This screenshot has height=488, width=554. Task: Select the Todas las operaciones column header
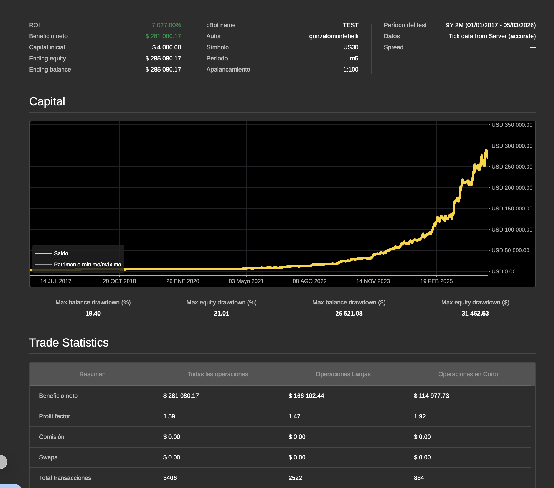pyautogui.click(x=218, y=374)
